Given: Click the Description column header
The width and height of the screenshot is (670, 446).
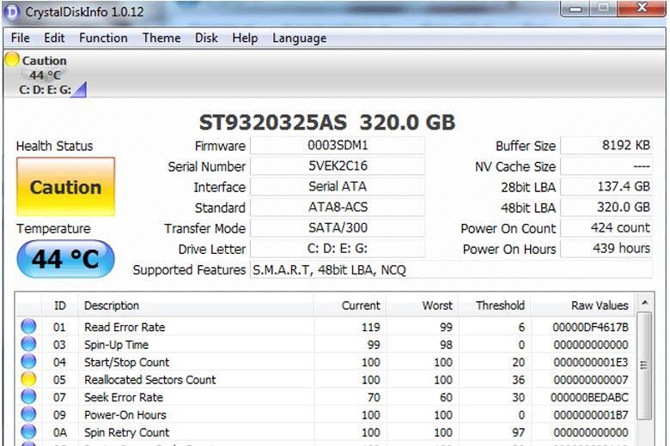Looking at the screenshot, I should (196, 305).
